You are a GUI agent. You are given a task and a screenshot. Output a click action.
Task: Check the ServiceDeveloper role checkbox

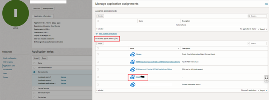pyautogui.click(x=35, y=93)
